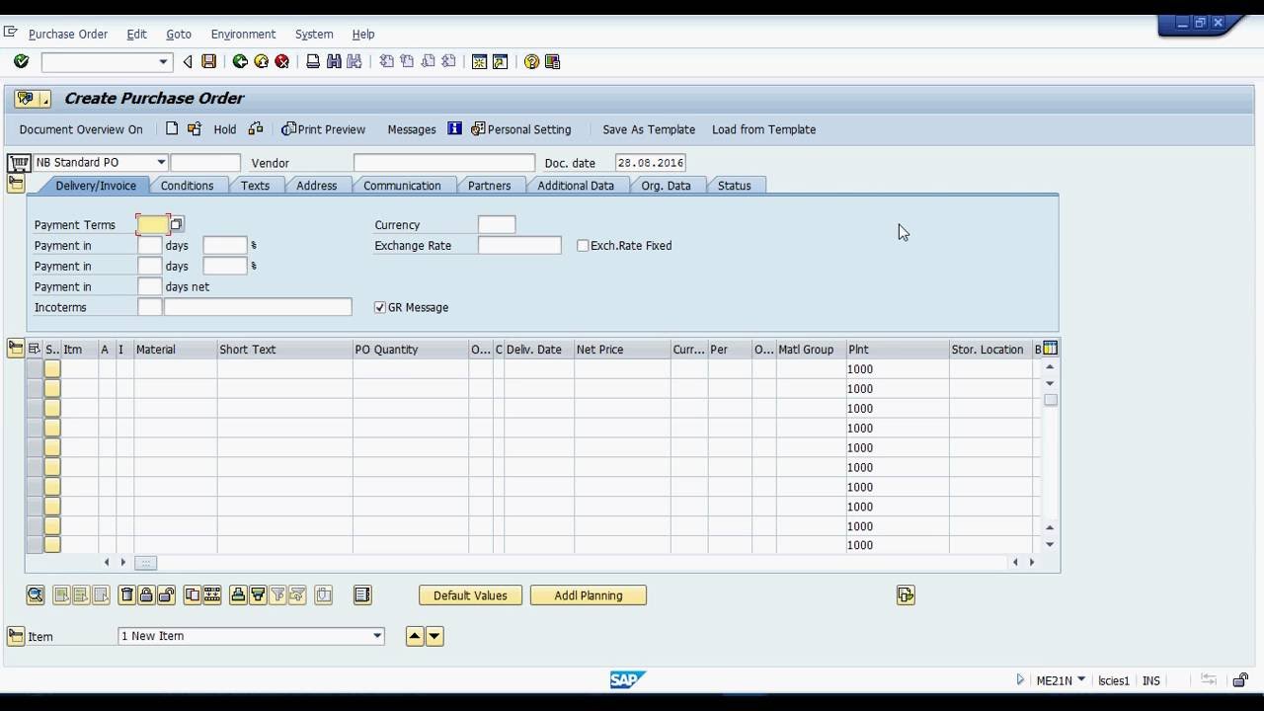
Task: Open the command field dropdown
Action: point(163,61)
